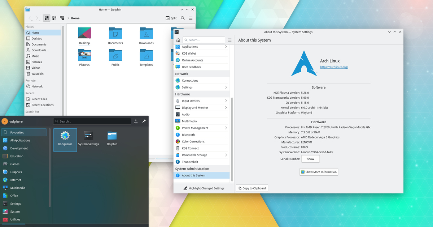The height and width of the screenshot is (227, 433).
Task: Open the archlinux.org link
Action: coord(334,67)
